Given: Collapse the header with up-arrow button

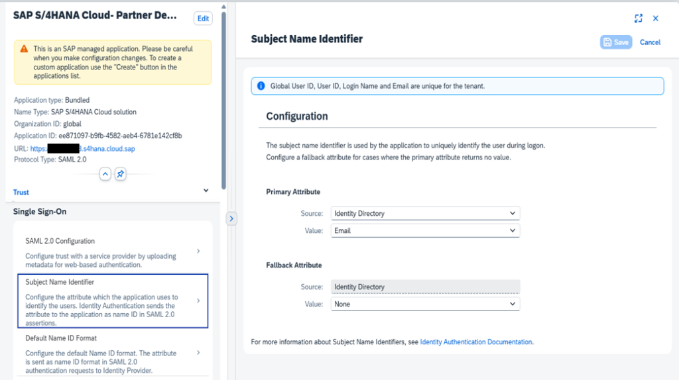Looking at the screenshot, I should tap(105, 173).
